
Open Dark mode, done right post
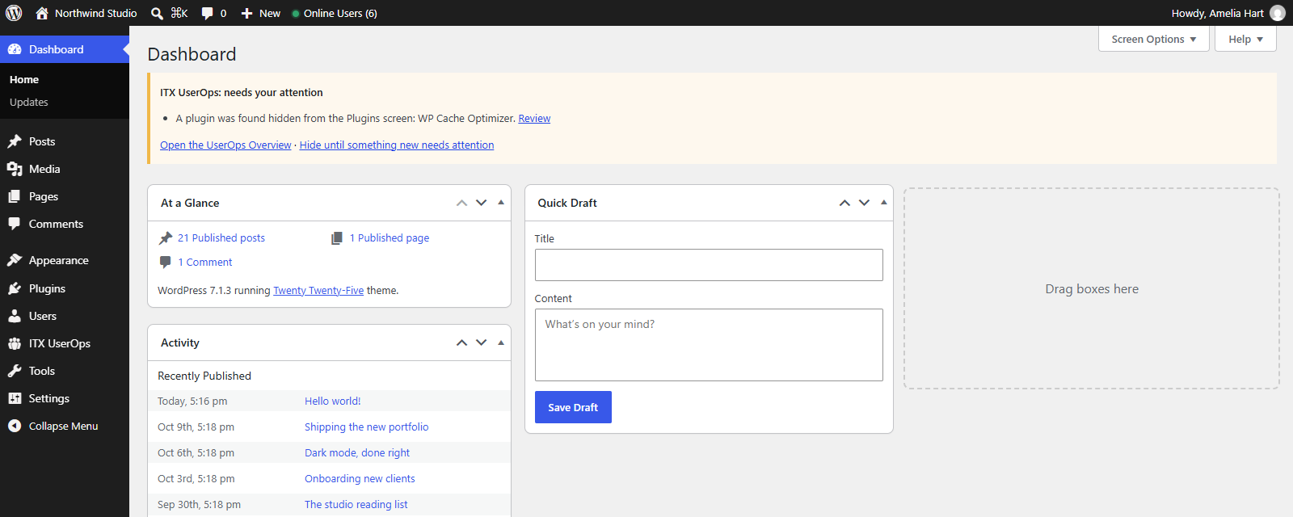[357, 452]
